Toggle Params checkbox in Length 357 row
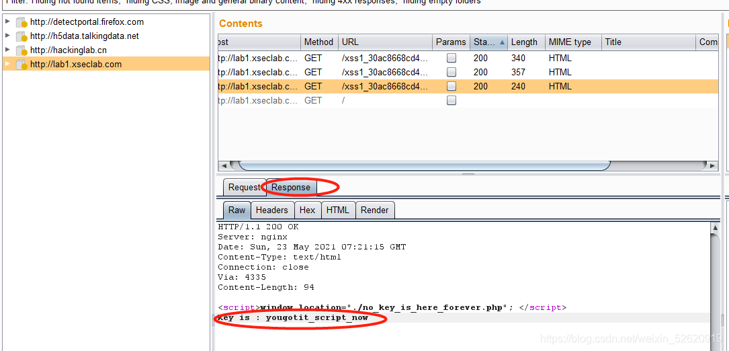 tap(451, 72)
